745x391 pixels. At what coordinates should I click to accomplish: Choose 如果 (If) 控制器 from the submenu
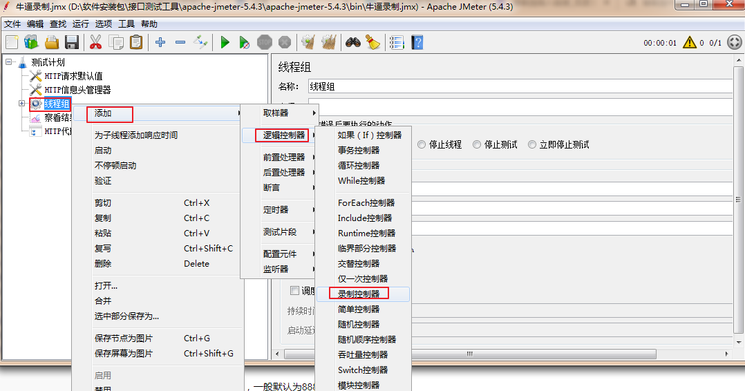pyautogui.click(x=363, y=135)
